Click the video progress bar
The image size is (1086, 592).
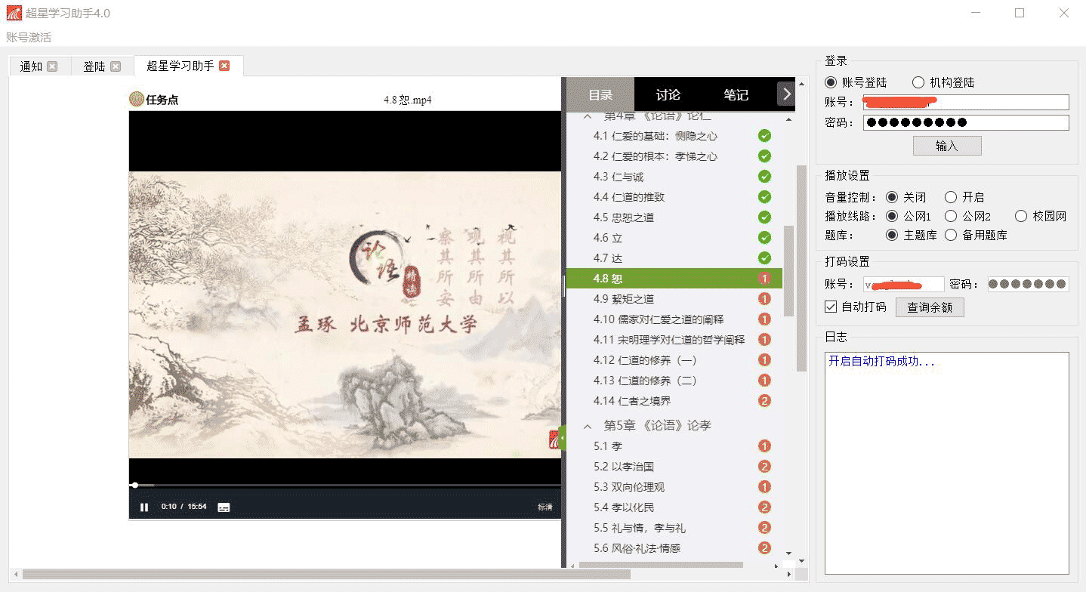(345, 485)
